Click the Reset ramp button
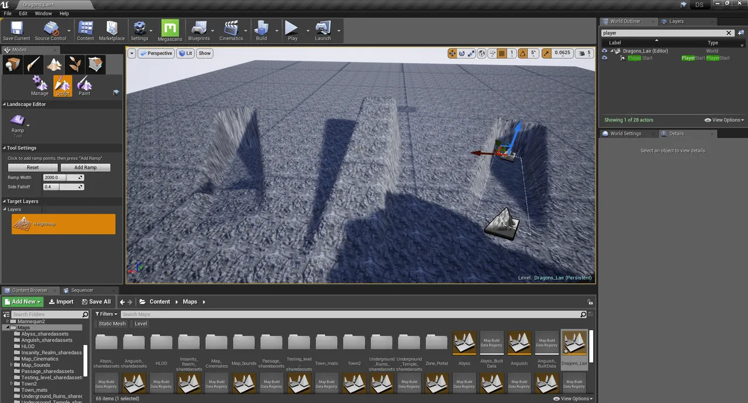 [x=33, y=167]
